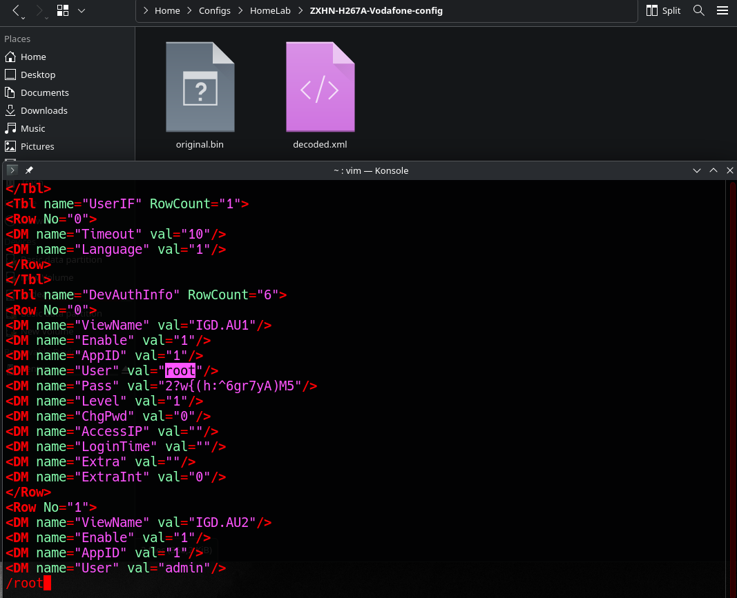This screenshot has height=598, width=737.
Task: Open Music in Places sidebar
Action: [x=32, y=128]
